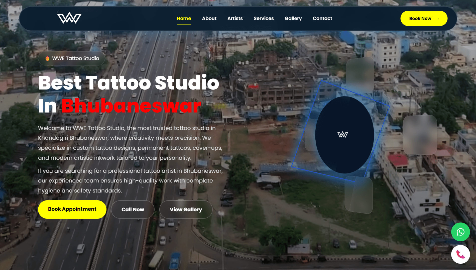Open the Services menu item

(264, 18)
